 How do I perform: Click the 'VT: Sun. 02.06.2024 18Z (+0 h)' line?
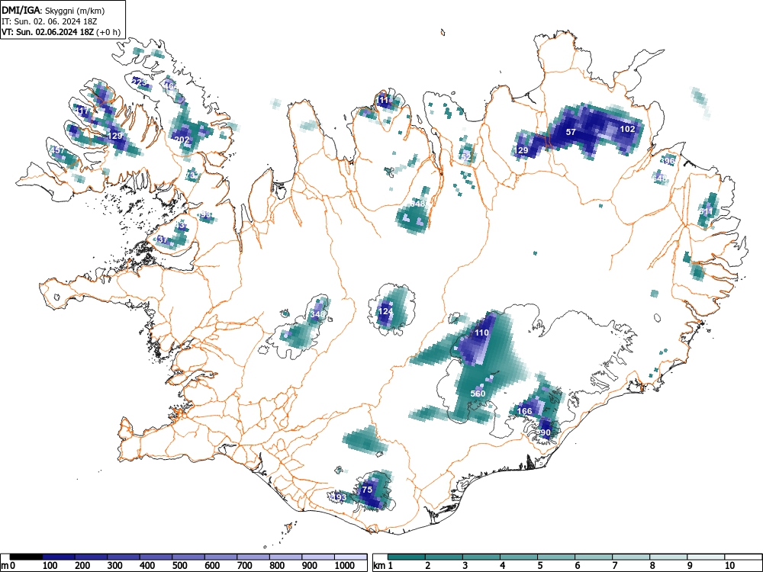point(61,32)
